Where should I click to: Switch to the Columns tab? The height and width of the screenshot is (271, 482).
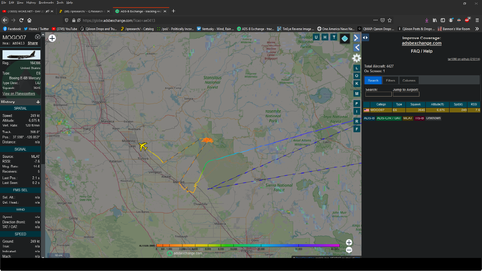point(409,81)
